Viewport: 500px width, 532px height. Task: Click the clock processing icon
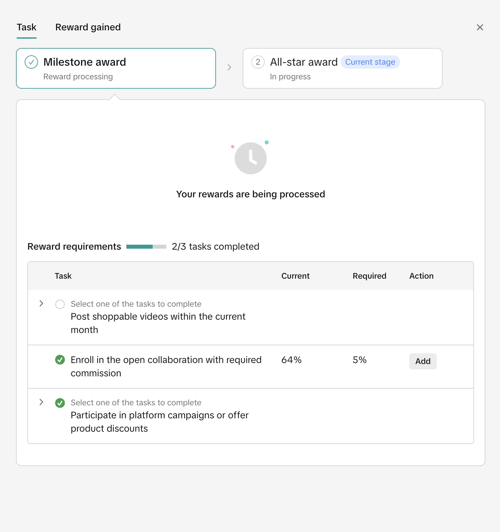tap(251, 158)
